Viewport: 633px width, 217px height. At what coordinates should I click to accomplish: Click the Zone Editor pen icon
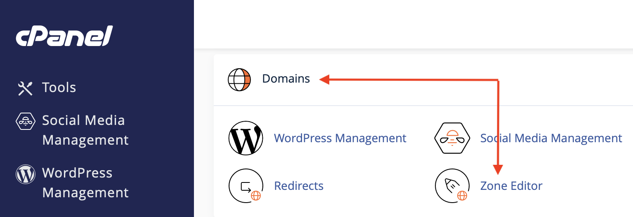click(x=452, y=186)
